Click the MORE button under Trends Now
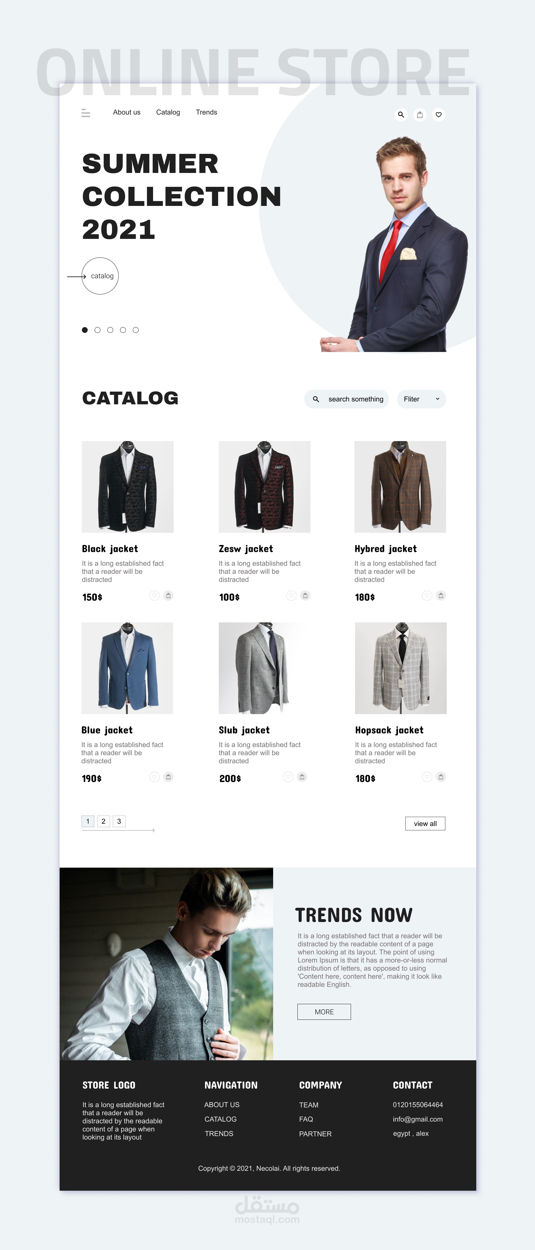Screen dimensions: 535x1250 (324, 1012)
